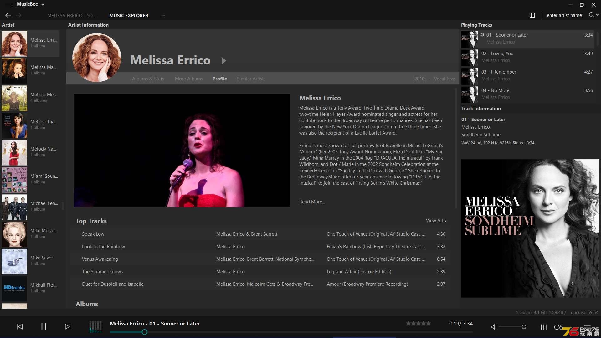Screen dimensions: 601x338
Task: Click the Playing Tracks scrollbar
Action: (x=598, y=39)
